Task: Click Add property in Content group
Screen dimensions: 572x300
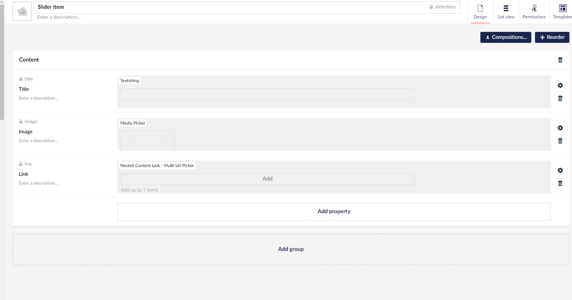Action: [334, 211]
